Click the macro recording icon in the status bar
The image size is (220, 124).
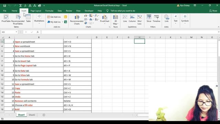pyautogui.click(x=2, y=119)
